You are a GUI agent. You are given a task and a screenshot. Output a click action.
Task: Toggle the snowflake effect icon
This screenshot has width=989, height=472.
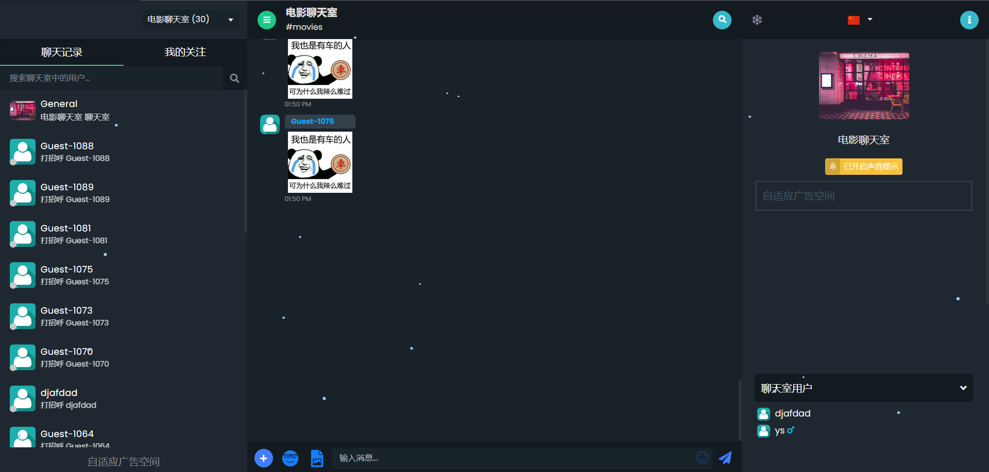[757, 20]
